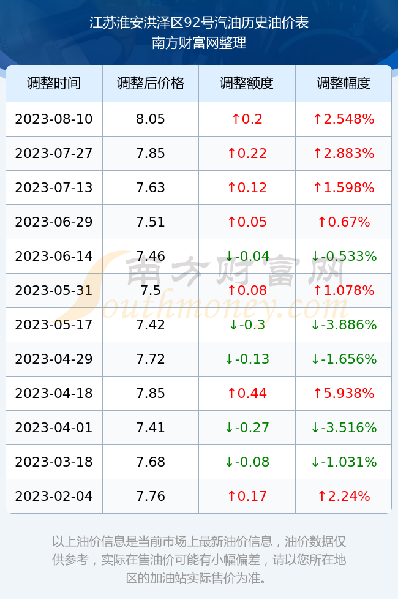Select the 7.41 price cell
The width and height of the screenshot is (398, 600).
click(x=151, y=427)
